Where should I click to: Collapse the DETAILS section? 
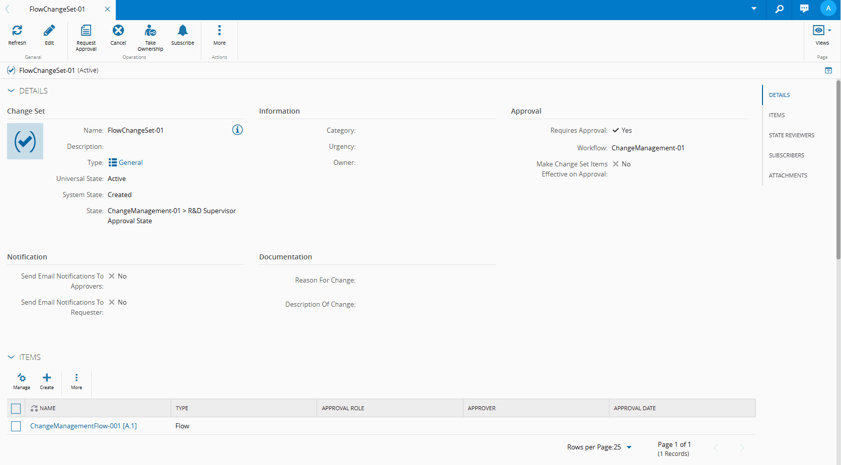point(11,91)
